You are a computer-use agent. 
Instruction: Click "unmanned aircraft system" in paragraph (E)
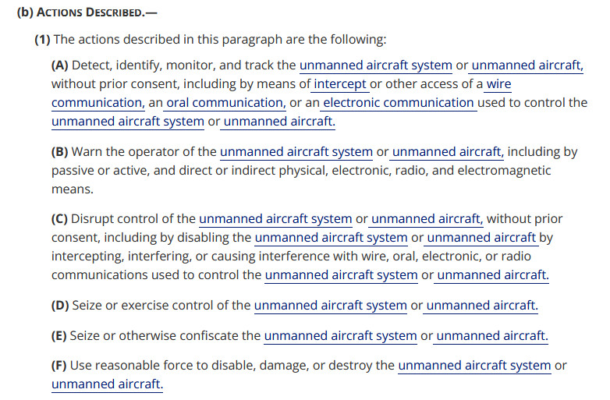click(x=340, y=336)
